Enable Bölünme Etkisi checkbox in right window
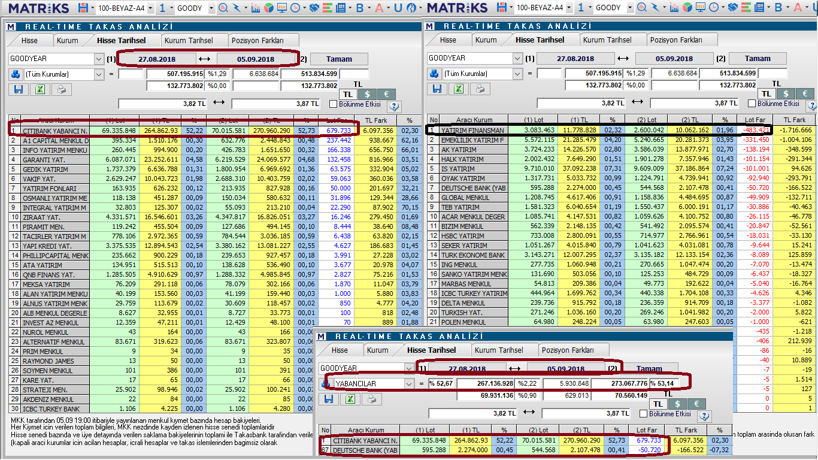This screenshot has width=818, height=460. 752,104
